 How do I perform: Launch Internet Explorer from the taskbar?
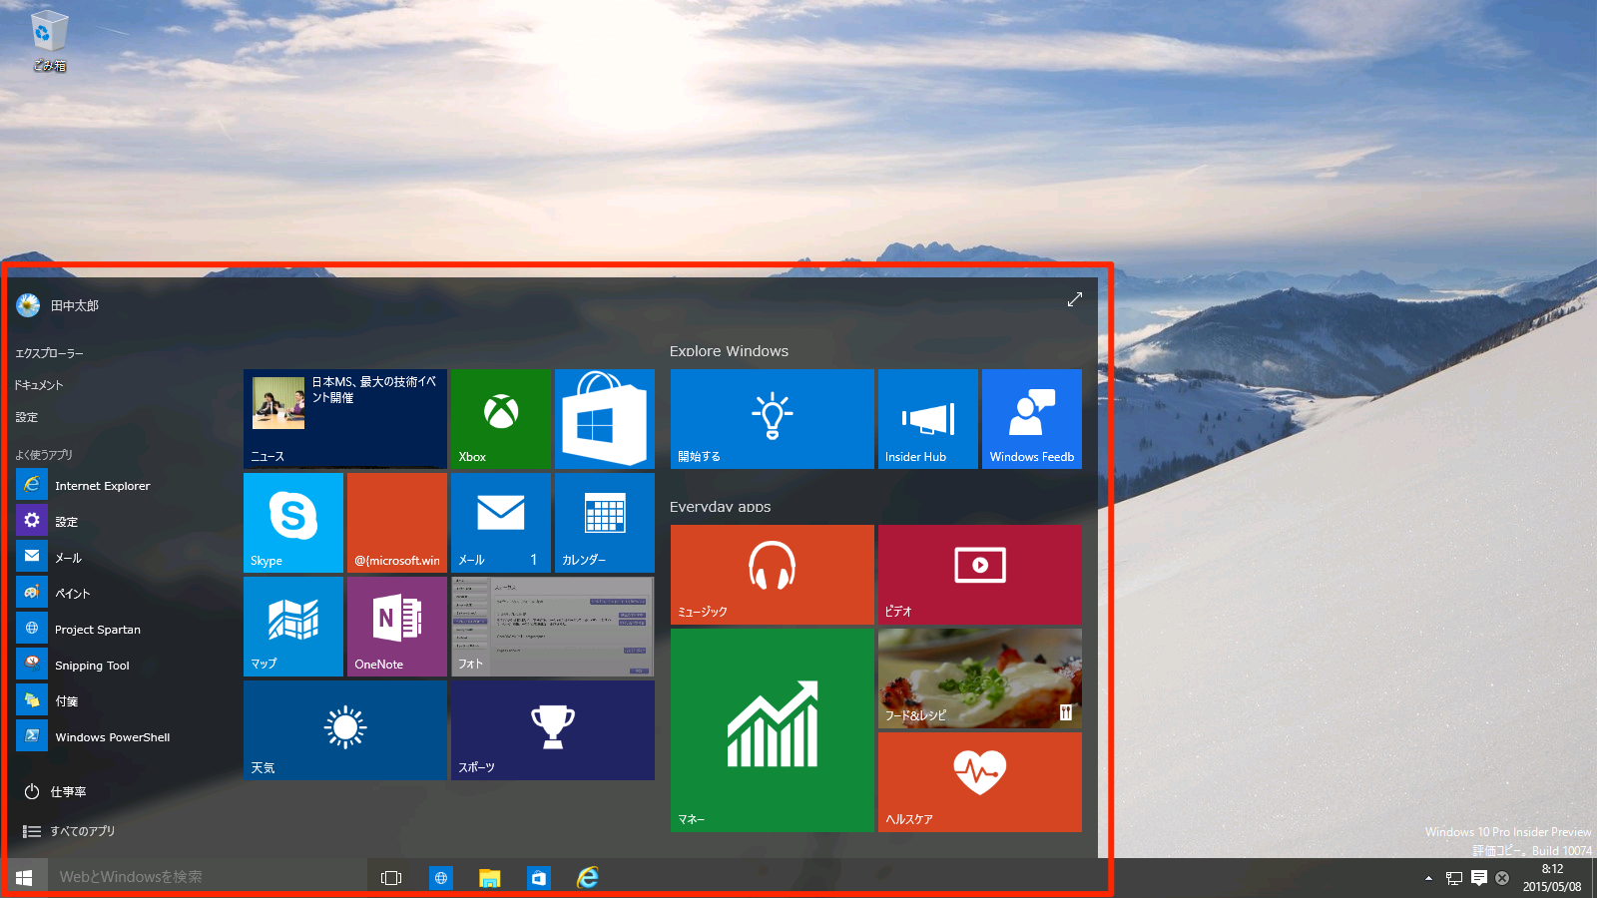[x=588, y=878]
